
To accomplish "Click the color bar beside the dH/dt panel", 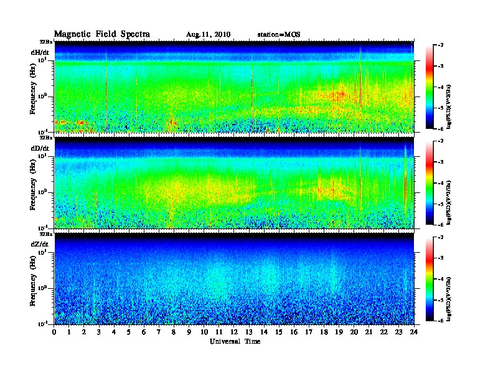I will [x=430, y=87].
